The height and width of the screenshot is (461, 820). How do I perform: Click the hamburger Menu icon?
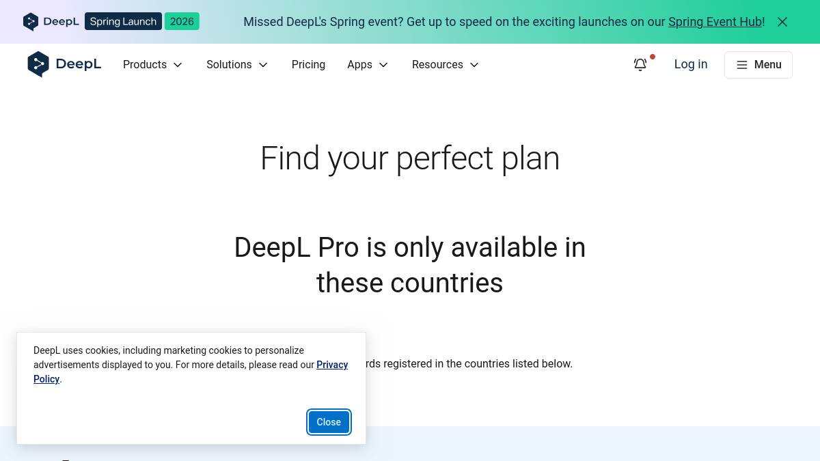742,65
